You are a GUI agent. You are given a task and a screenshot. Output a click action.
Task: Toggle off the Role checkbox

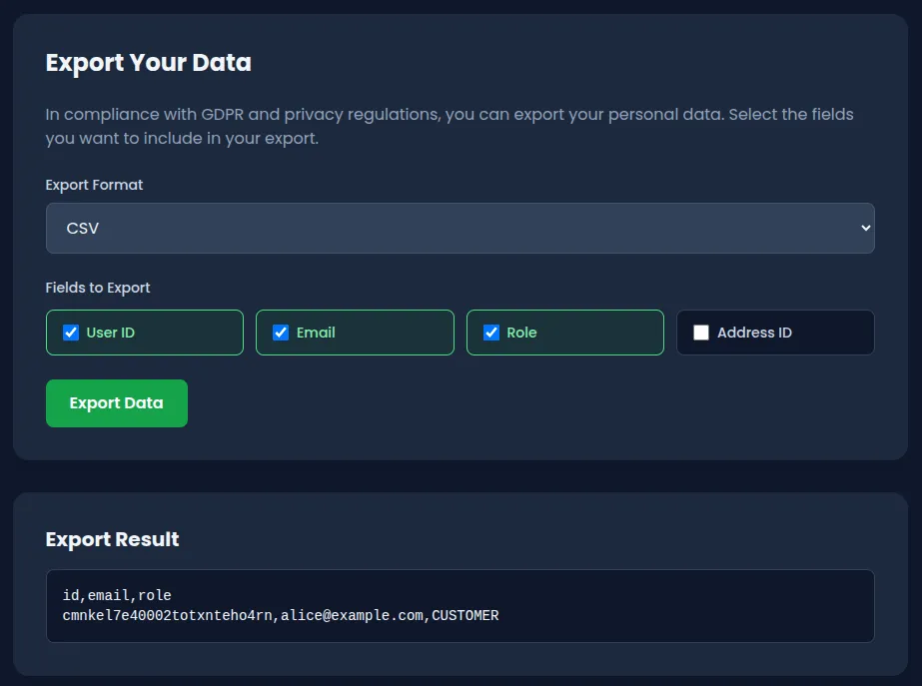(x=490, y=332)
